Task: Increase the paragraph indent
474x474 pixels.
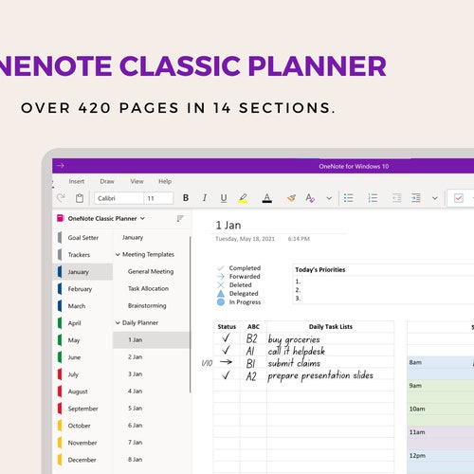Action: tap(416, 198)
